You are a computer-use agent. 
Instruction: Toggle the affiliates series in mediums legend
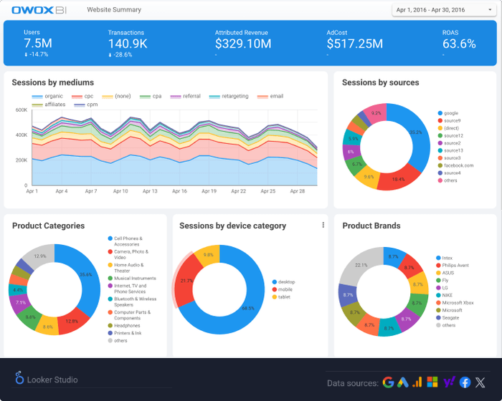pyautogui.click(x=49, y=105)
